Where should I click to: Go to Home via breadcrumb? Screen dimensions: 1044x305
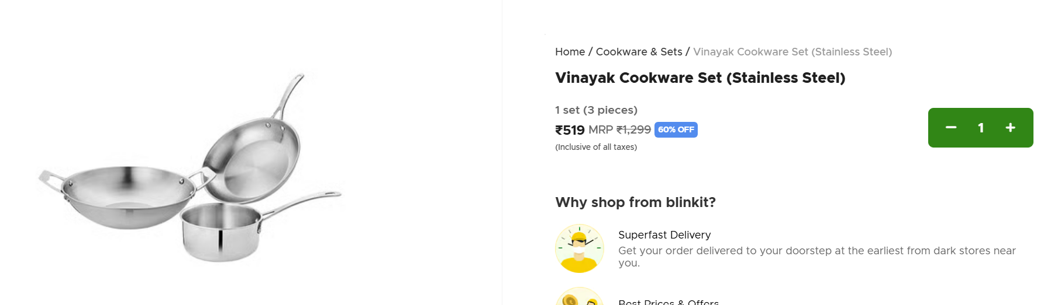point(570,52)
